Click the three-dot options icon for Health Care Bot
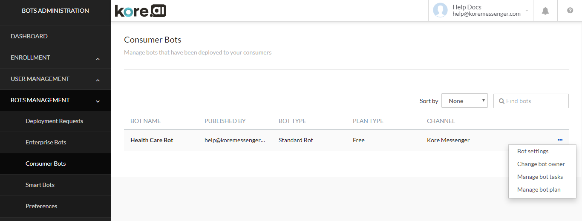582x221 pixels. pos(560,140)
